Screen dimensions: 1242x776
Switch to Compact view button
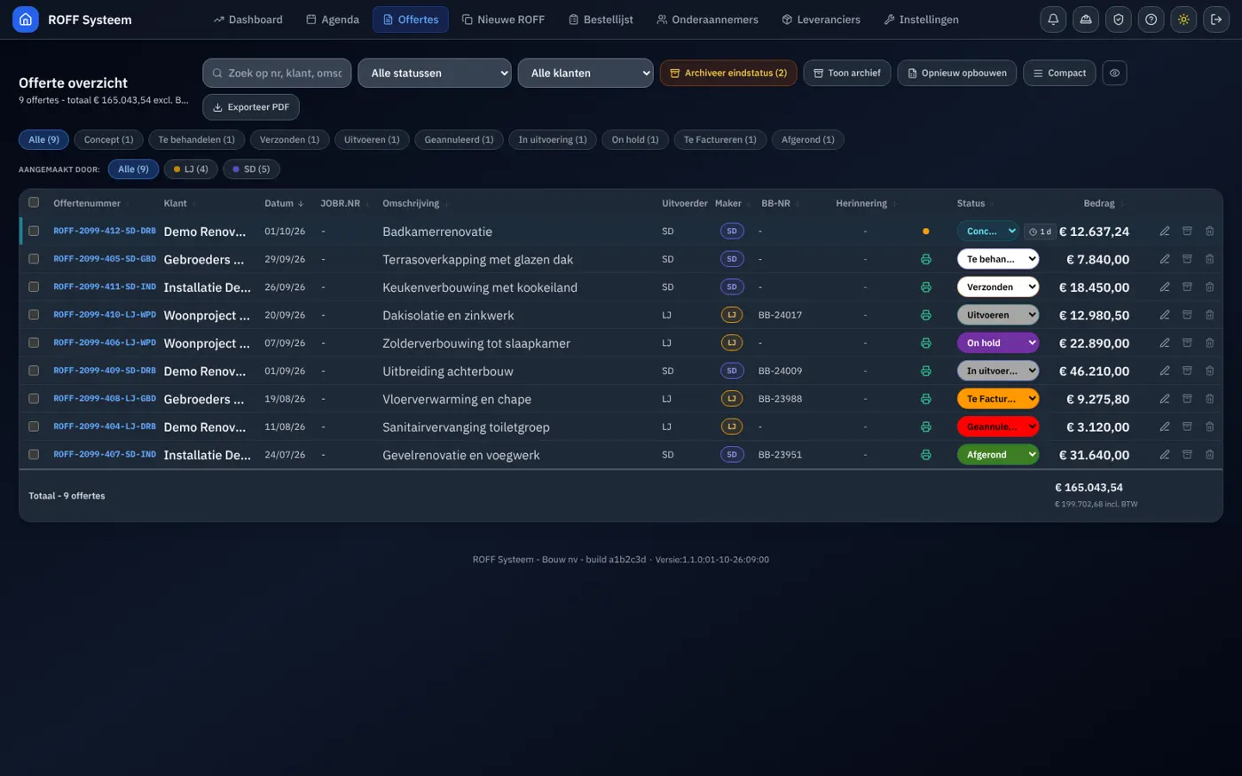tap(1059, 73)
